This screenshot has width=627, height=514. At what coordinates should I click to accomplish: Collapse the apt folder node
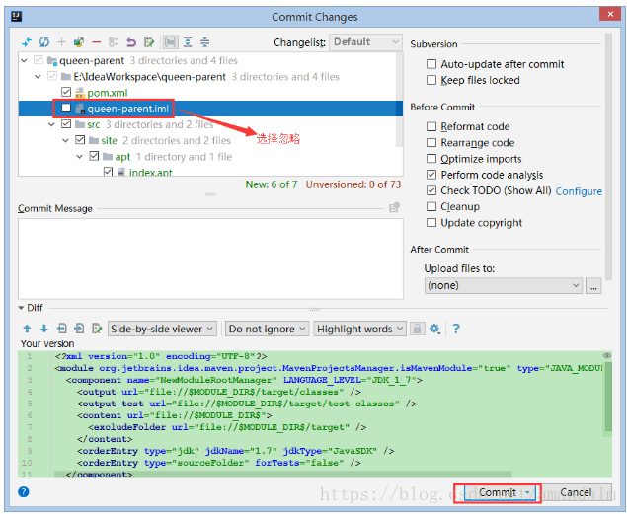(x=80, y=156)
